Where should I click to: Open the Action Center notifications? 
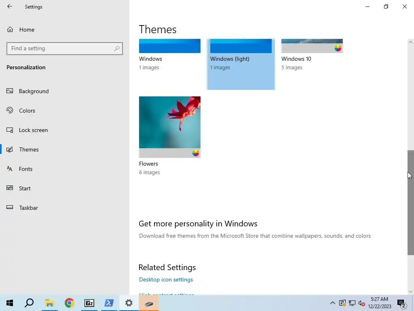point(401,303)
